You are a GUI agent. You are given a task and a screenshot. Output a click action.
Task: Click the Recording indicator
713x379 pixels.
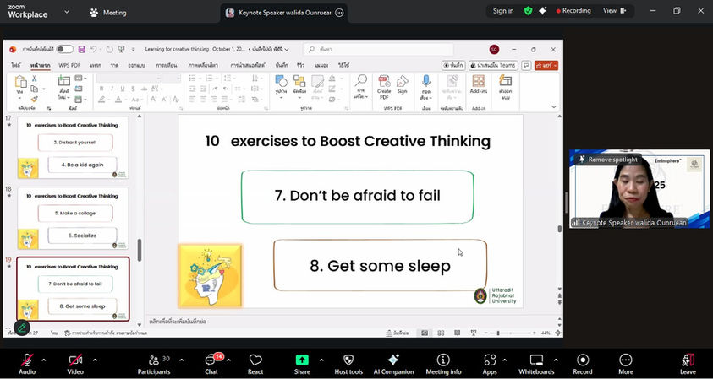573,10
